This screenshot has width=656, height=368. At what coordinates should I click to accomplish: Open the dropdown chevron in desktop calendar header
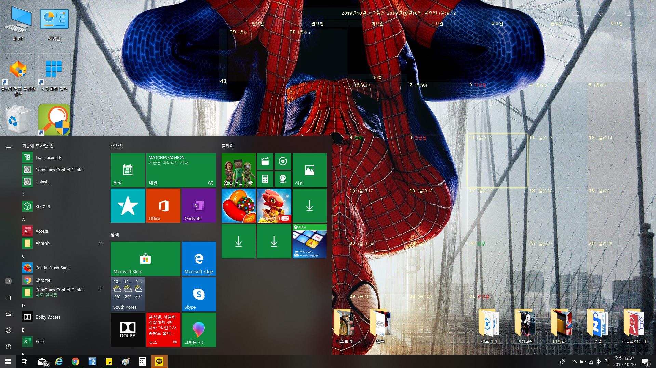(x=640, y=14)
